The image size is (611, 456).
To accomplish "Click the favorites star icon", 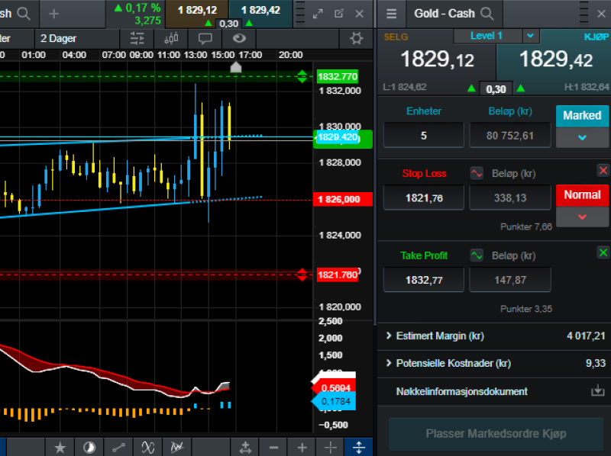I will (60, 448).
